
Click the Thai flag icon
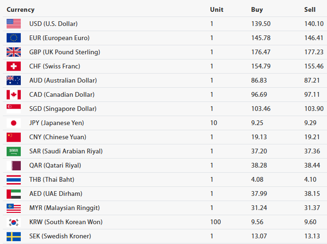14,179
